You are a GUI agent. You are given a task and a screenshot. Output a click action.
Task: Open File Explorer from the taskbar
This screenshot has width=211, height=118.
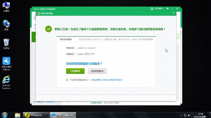pos(18,115)
